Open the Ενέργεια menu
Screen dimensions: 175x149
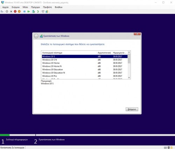point(15,7)
